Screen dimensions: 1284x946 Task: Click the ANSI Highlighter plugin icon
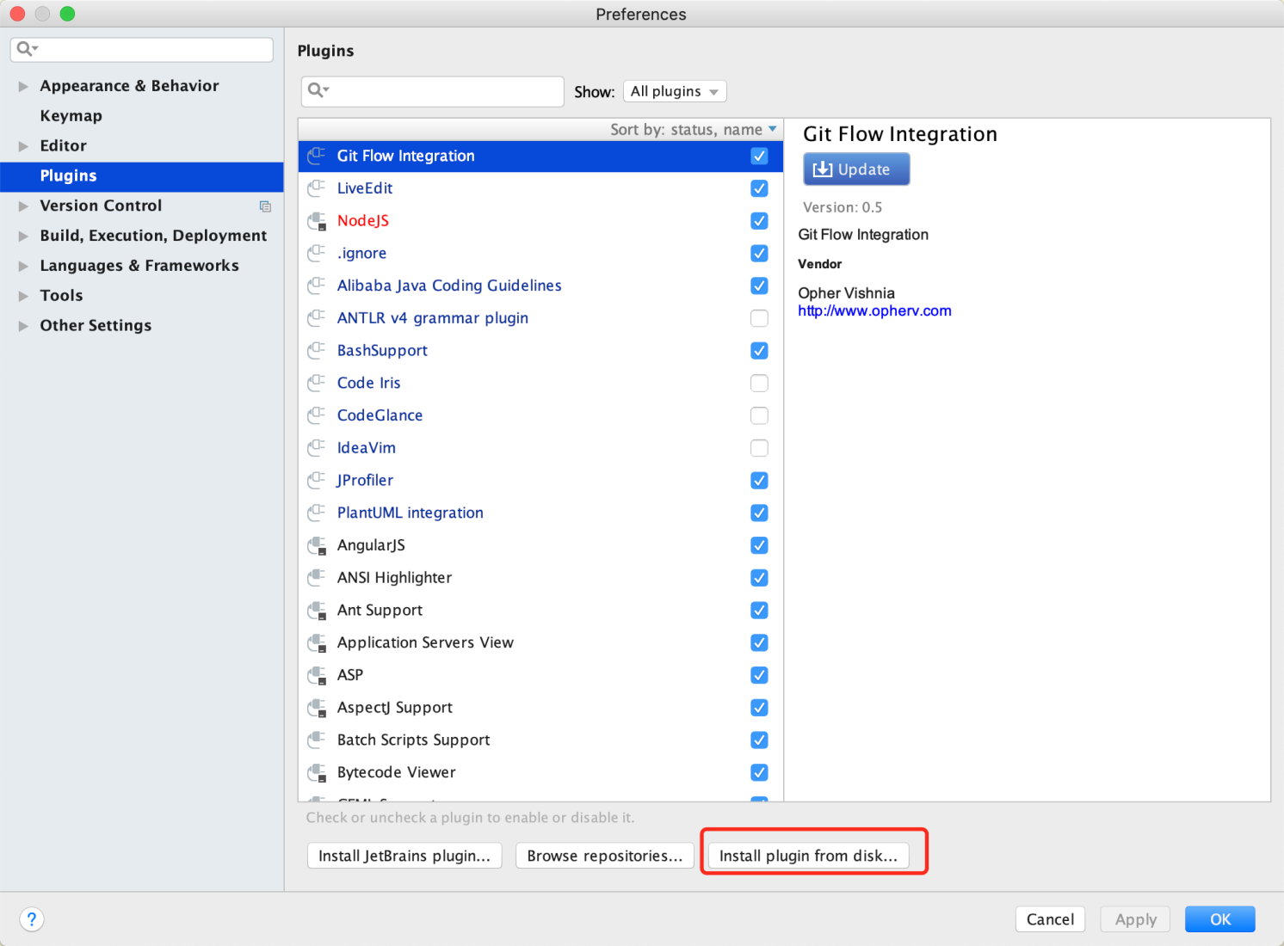click(x=317, y=577)
